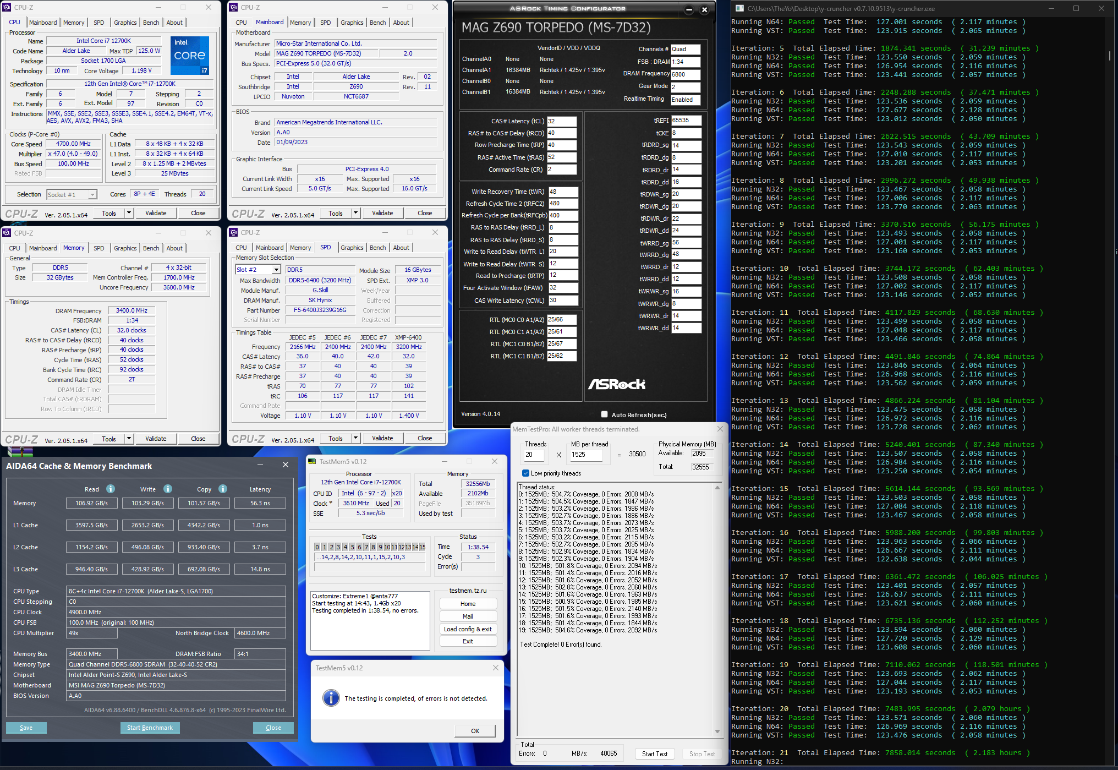Uncheck Low priority threads in MemTestPro
Screen dimensions: 1118x770
click(x=525, y=473)
